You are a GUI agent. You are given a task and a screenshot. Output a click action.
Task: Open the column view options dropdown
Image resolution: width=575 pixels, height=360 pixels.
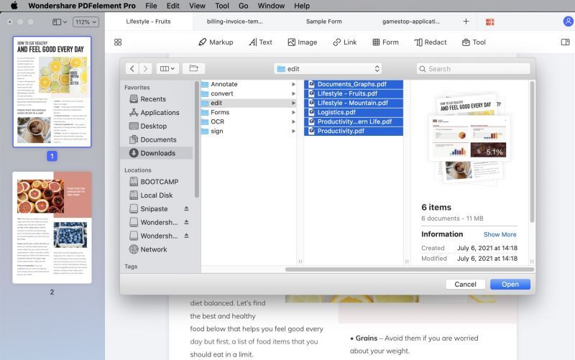167,68
